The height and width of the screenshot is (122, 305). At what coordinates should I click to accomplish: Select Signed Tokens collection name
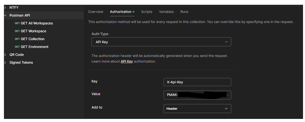tap(21, 63)
